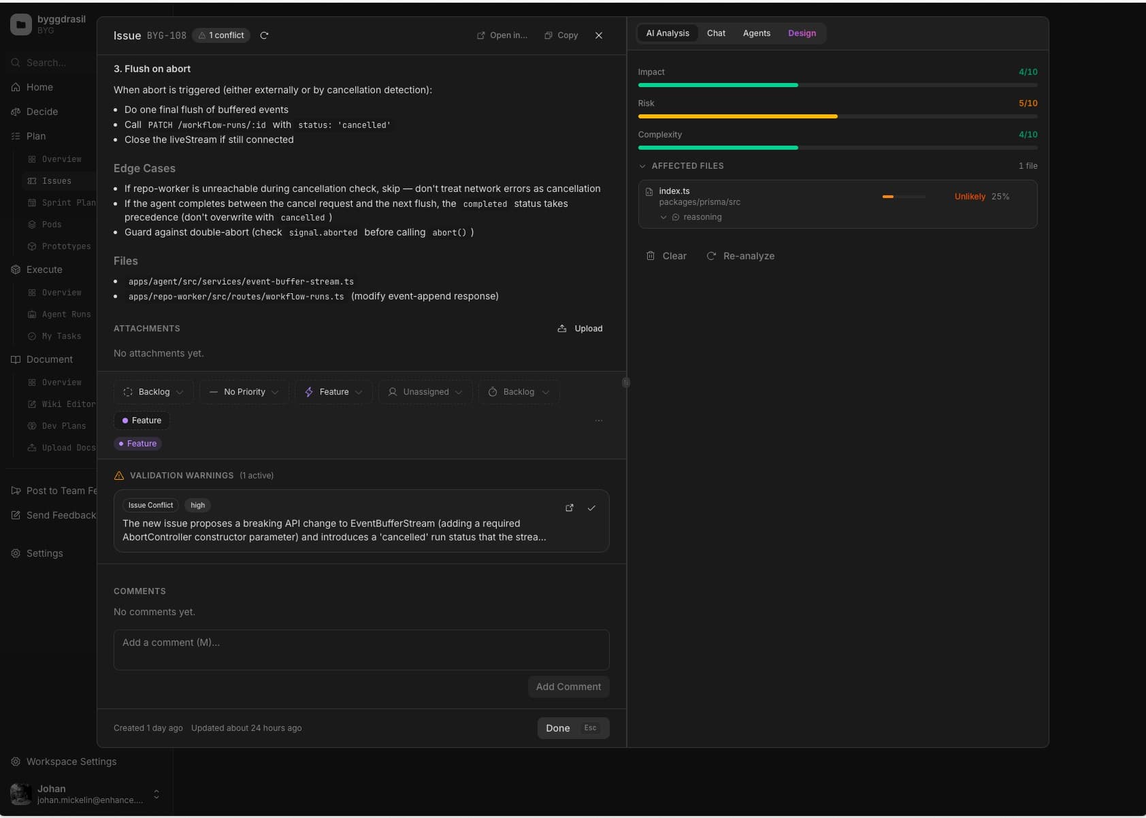
Task: Collapse the reasoning expander under index.ts
Action: click(x=664, y=217)
